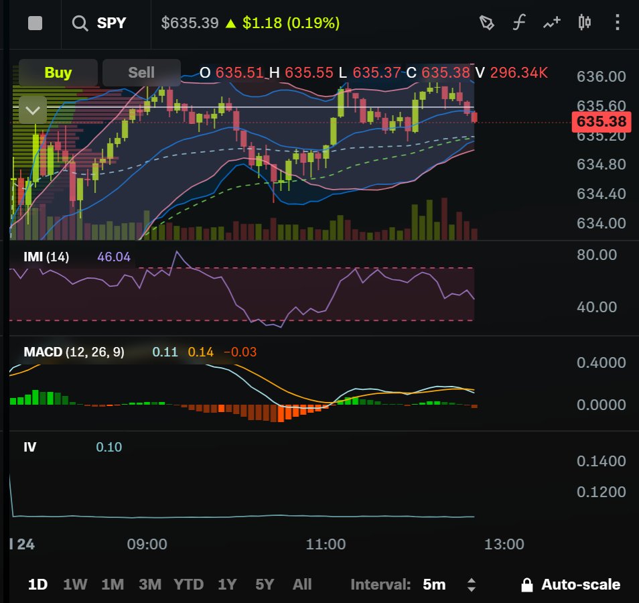The width and height of the screenshot is (639, 603).
Task: Click the low price 635.37 reading
Action: [376, 72]
